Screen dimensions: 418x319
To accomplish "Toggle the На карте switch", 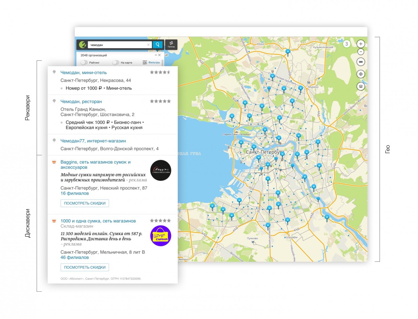I will coord(116,63).
